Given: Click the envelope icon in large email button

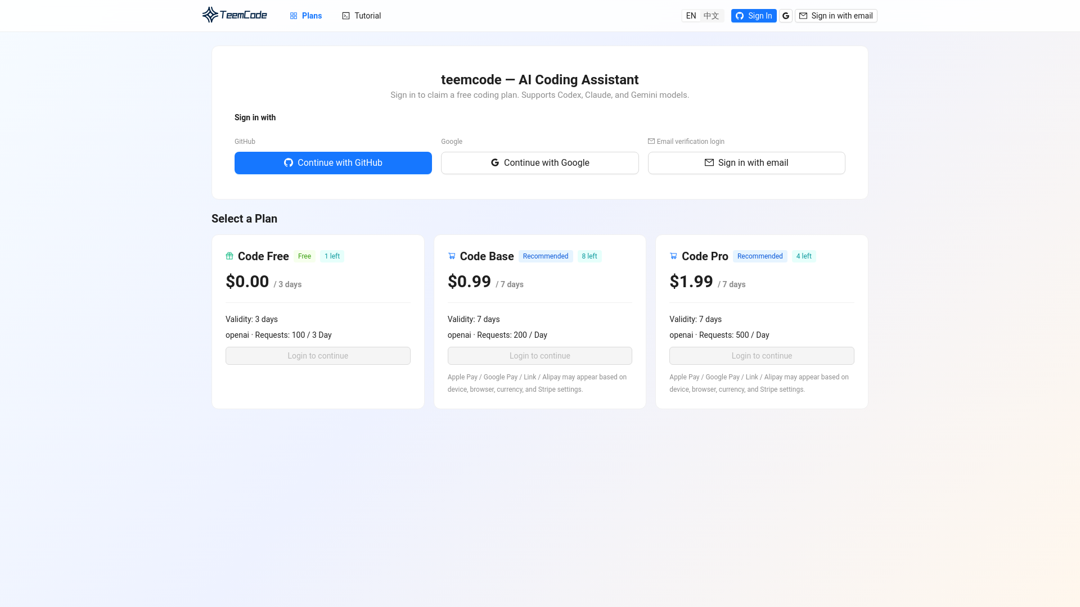Looking at the screenshot, I should point(709,163).
